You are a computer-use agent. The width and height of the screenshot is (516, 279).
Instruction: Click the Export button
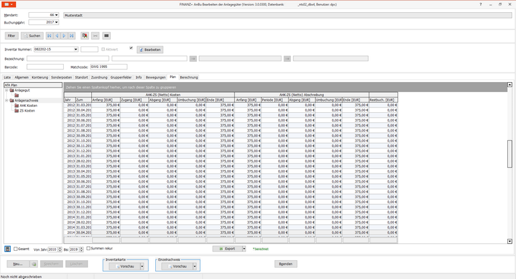coord(227,249)
